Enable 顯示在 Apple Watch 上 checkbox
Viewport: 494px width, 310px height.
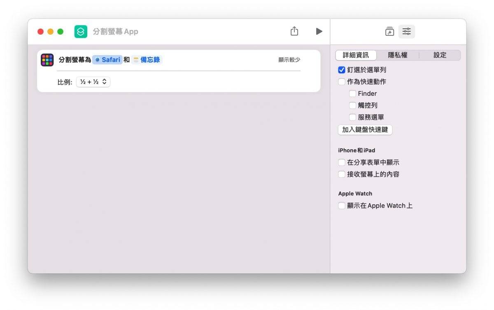coord(341,206)
